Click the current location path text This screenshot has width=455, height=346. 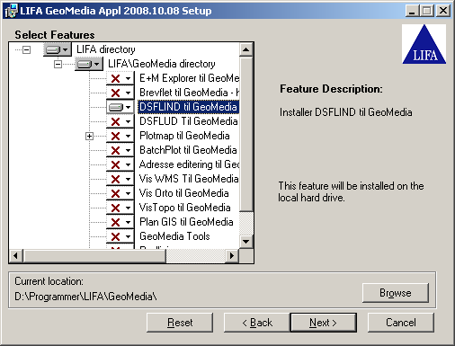[85, 297]
